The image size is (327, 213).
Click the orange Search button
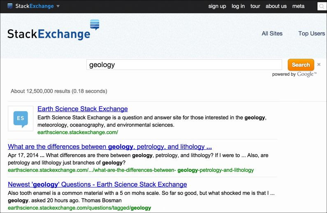tap(301, 65)
